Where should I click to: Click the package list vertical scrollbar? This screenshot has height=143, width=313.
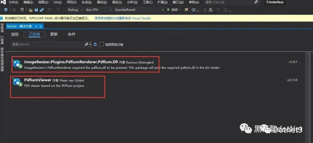pos(307,97)
